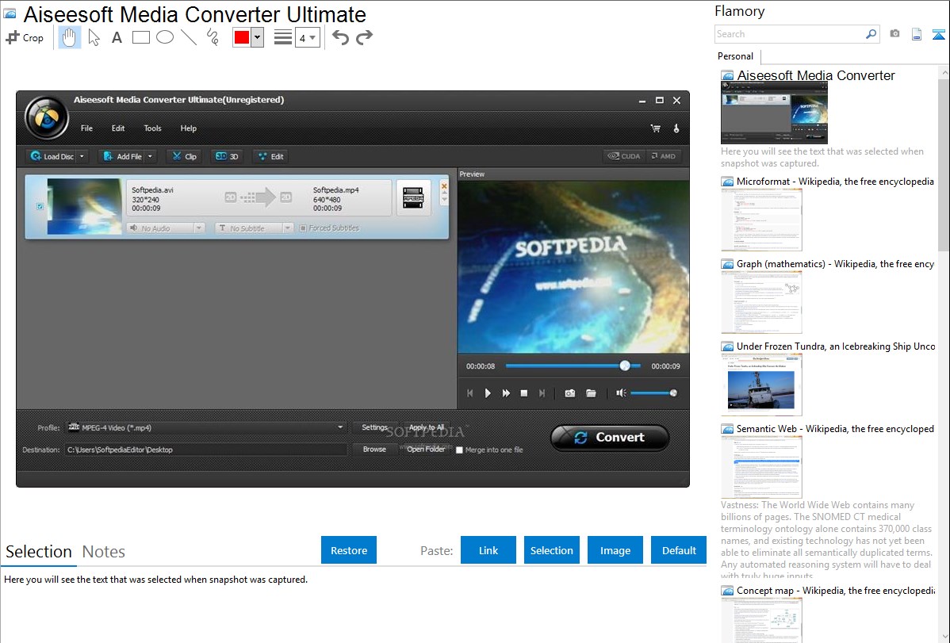This screenshot has width=950, height=643.
Task: Click the Load Disc button
Action: pyautogui.click(x=52, y=156)
